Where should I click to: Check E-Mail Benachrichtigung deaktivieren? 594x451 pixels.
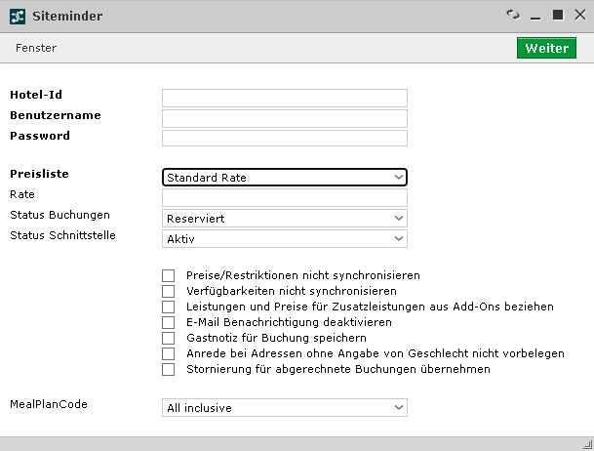pos(168,322)
